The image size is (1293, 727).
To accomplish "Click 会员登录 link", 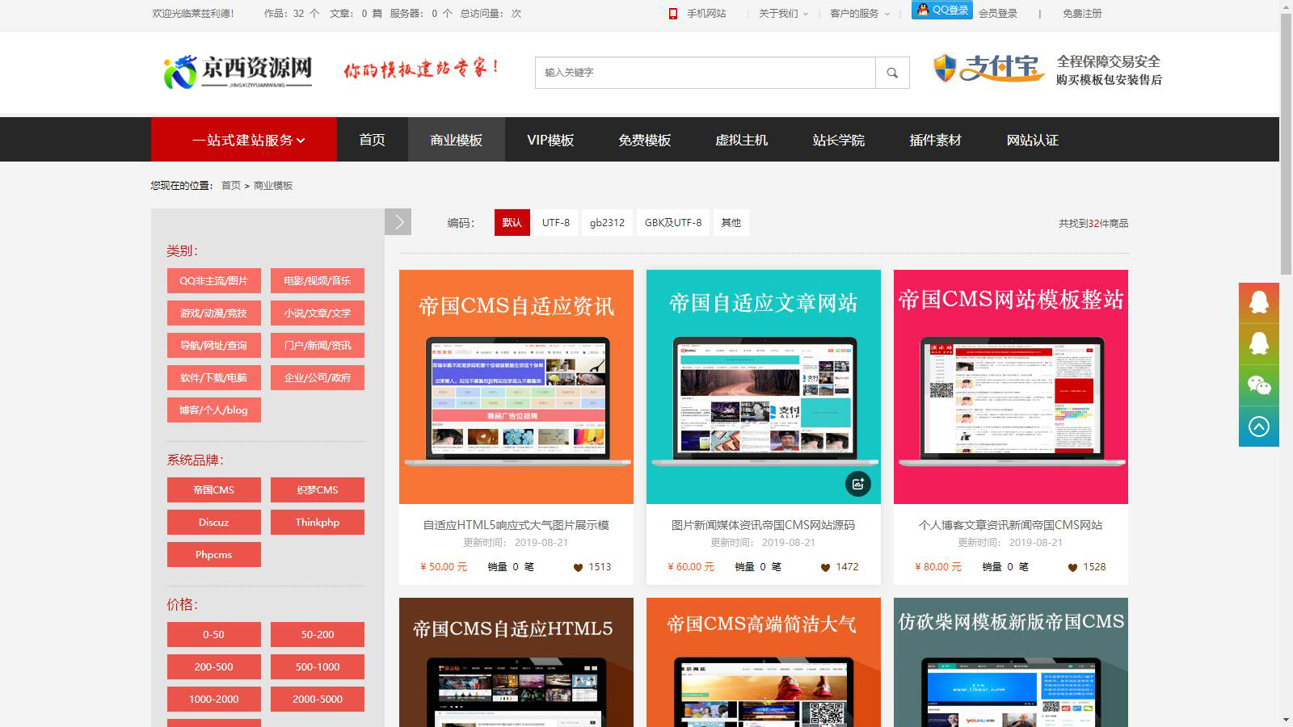I will (x=998, y=14).
